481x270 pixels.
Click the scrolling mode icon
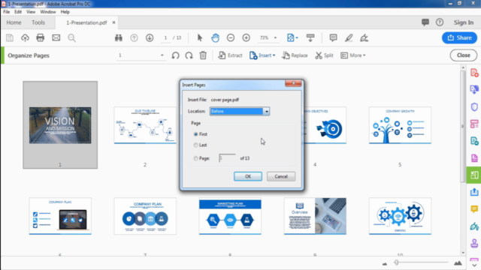coord(310,37)
